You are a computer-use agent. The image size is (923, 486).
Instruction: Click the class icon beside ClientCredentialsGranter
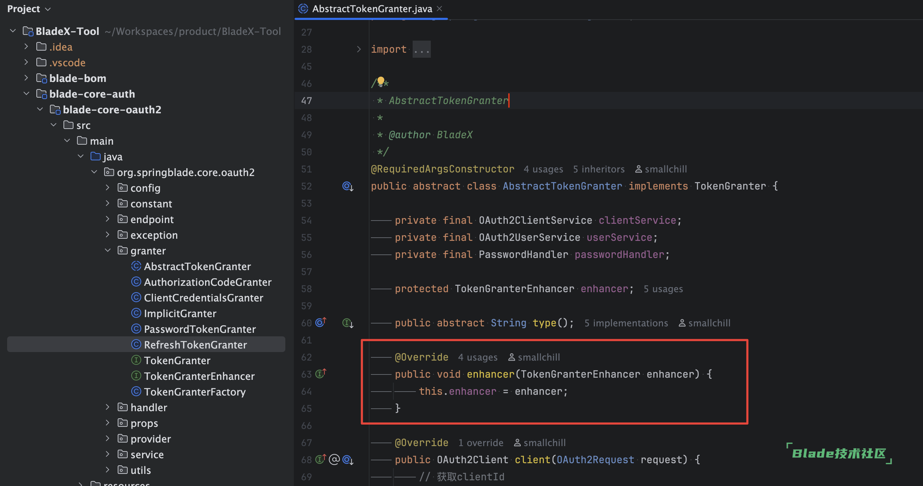click(136, 298)
